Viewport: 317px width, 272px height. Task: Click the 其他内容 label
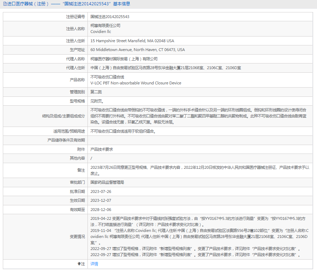pyautogui.click(x=78, y=158)
